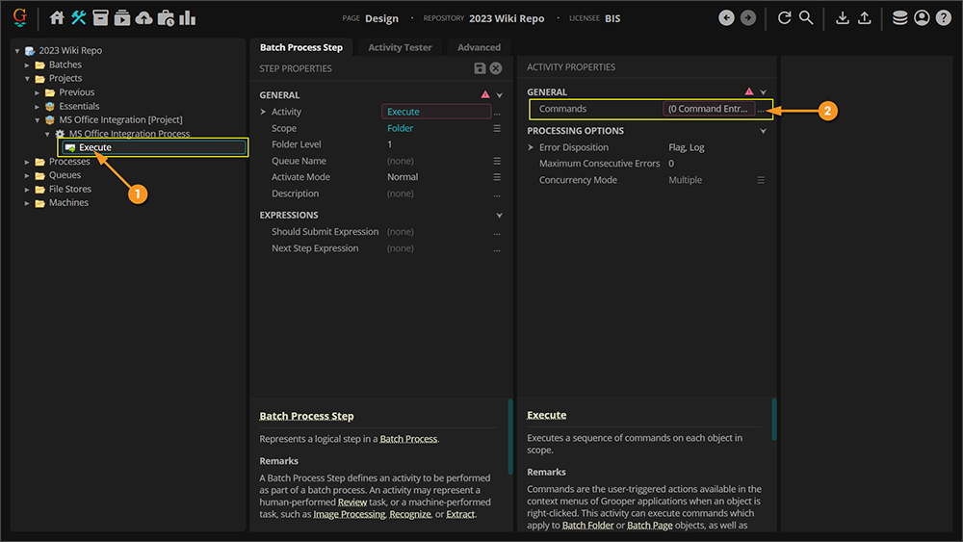Open the Scope dropdown list menu

[x=497, y=128]
